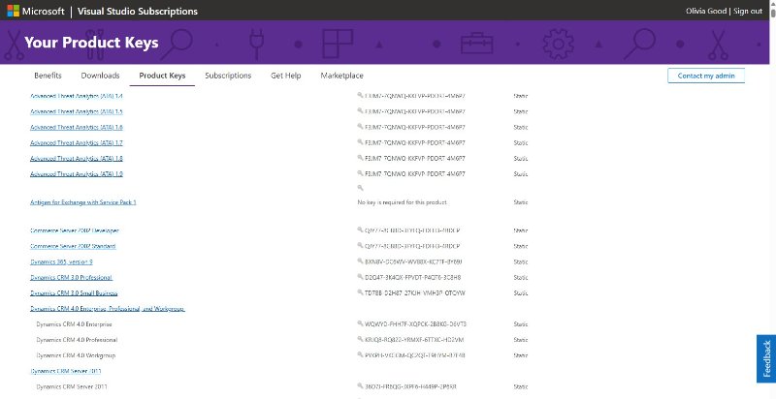Open the Benefits tab

48,76
